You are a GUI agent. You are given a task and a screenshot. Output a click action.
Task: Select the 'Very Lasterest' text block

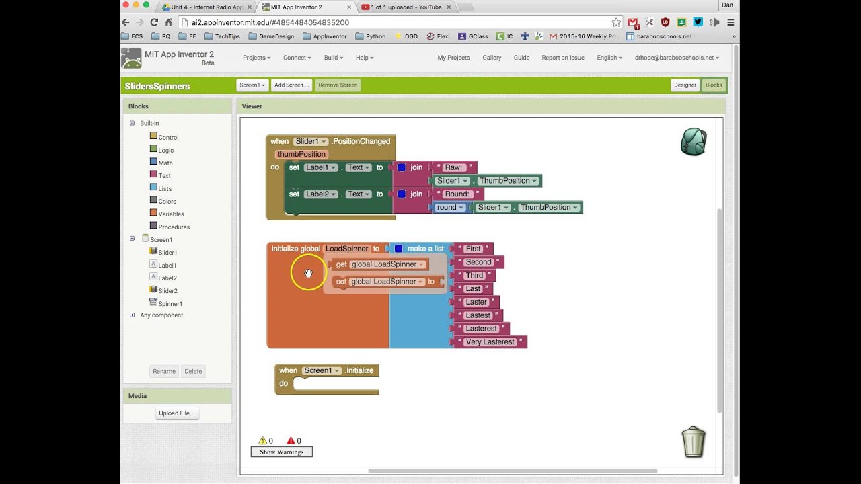pyautogui.click(x=490, y=342)
